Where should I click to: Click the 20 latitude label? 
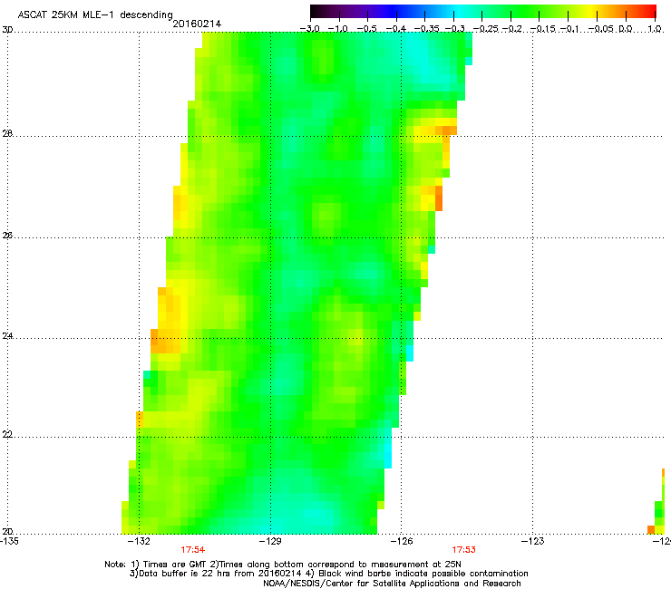coord(7,532)
